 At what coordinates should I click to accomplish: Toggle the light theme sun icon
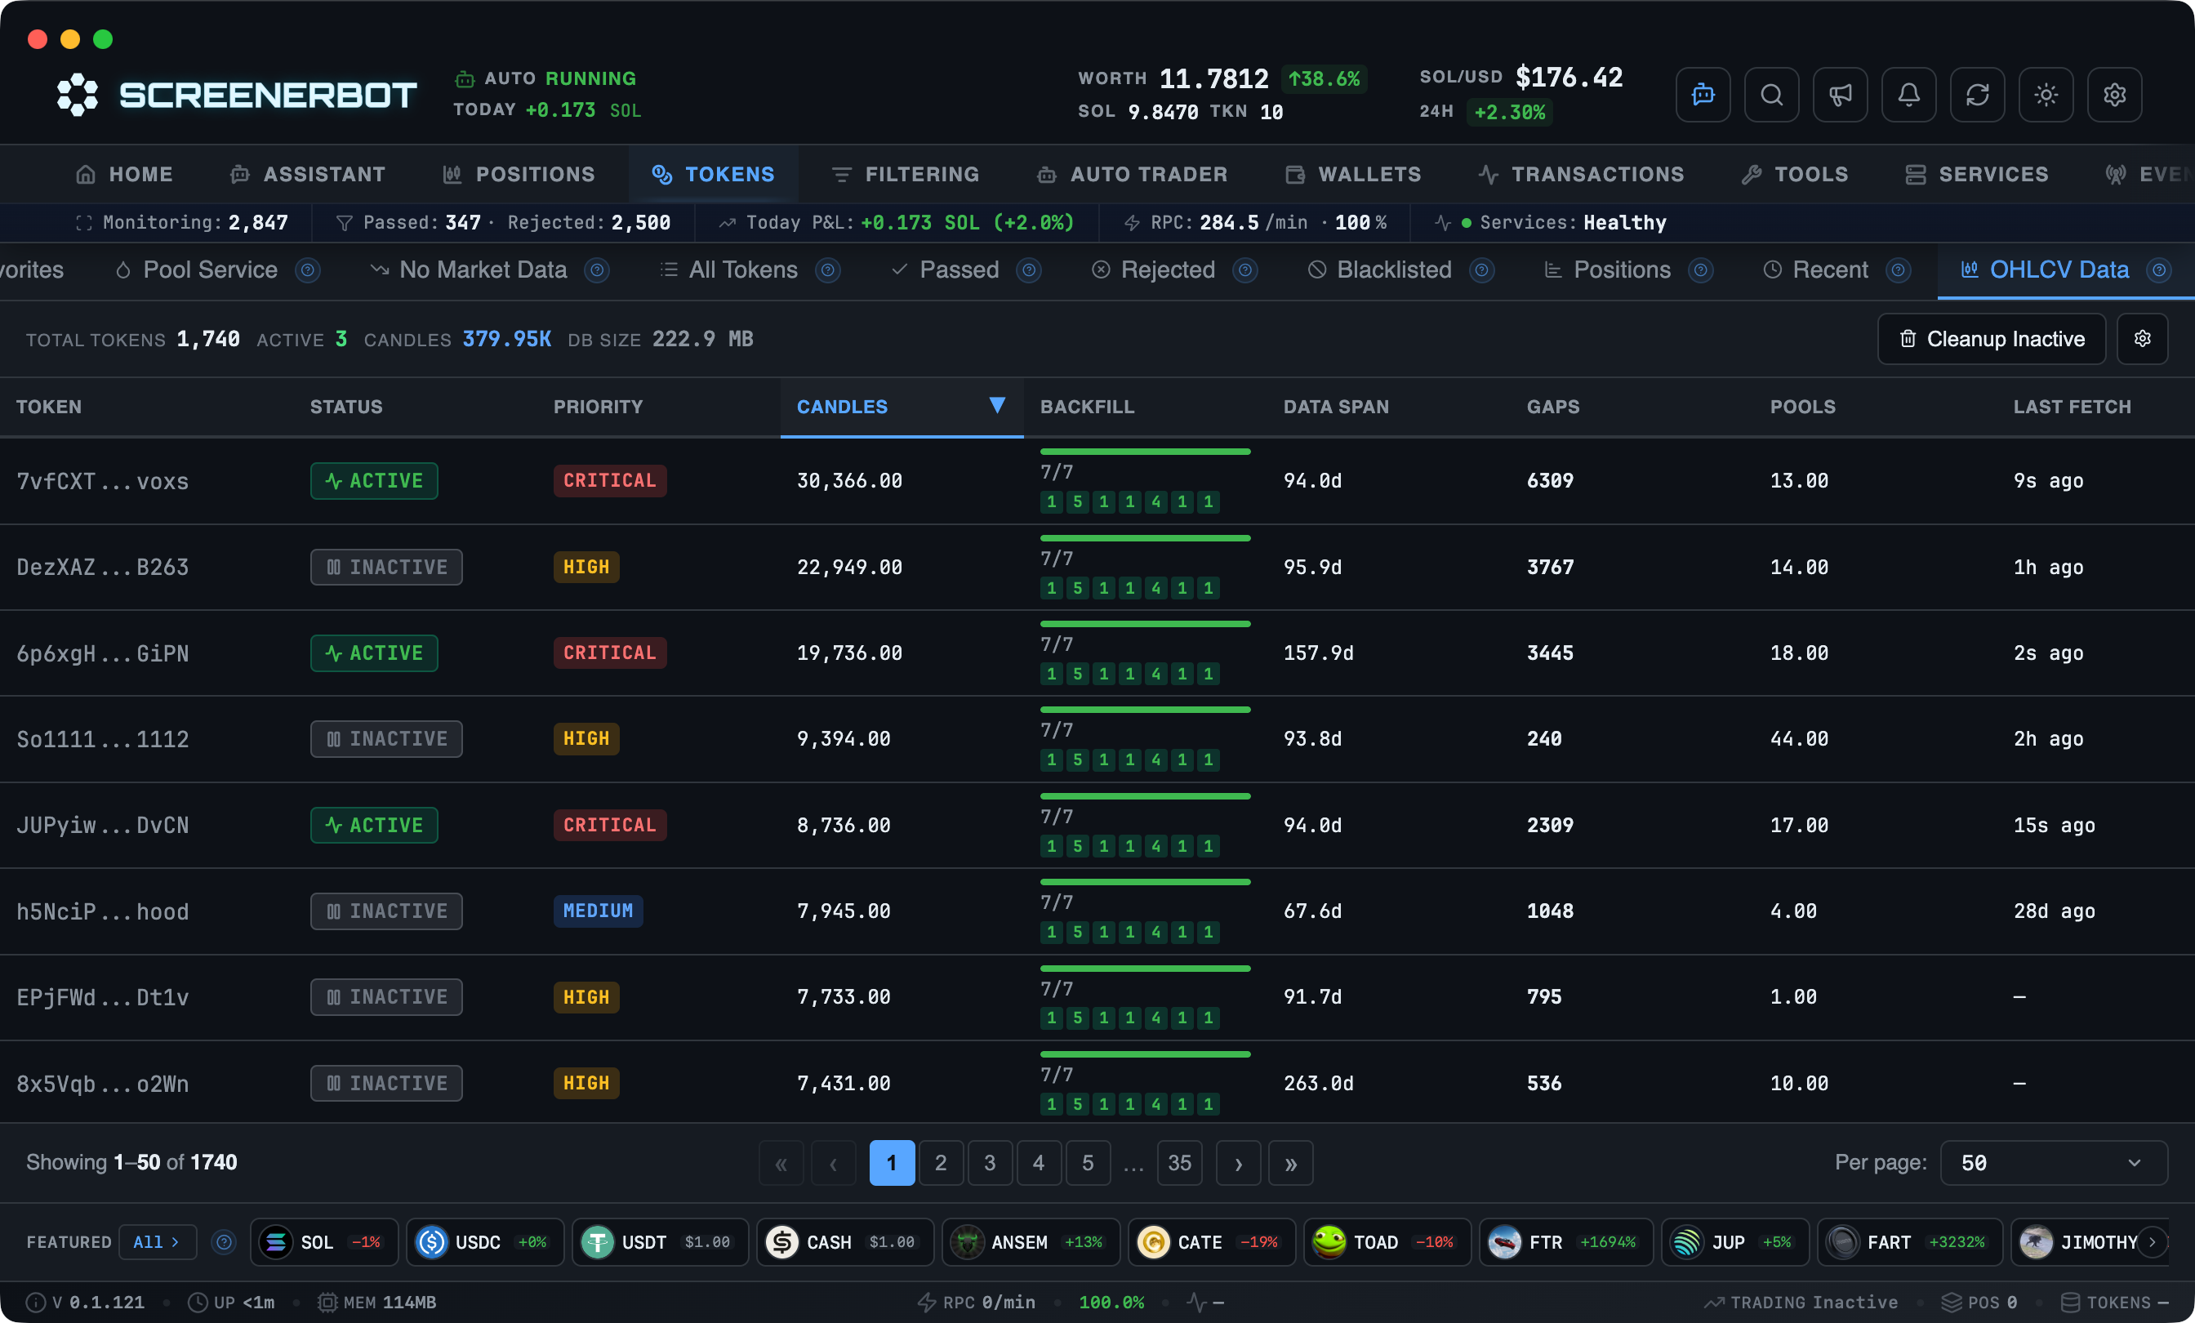[2046, 95]
